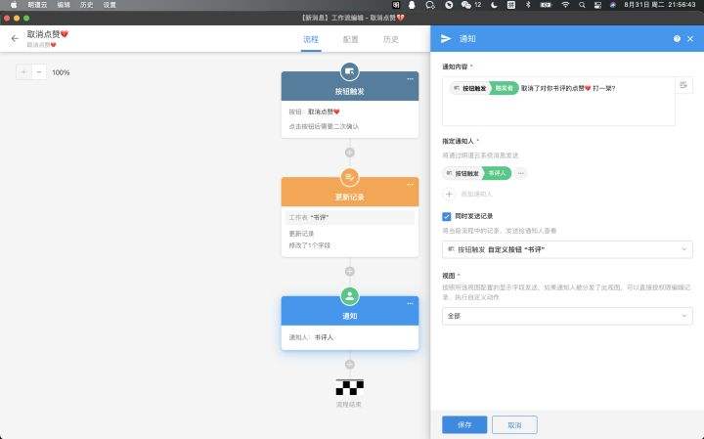Select the 通知 node person icon
Screen dimensions: 704x439
pos(350,296)
